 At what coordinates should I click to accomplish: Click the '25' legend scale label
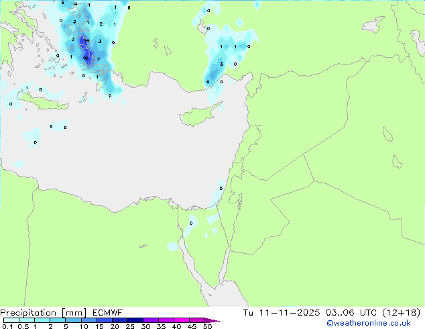pos(130,326)
